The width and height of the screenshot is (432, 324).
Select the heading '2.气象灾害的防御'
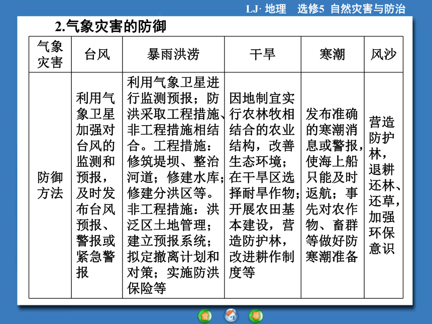pos(111,27)
